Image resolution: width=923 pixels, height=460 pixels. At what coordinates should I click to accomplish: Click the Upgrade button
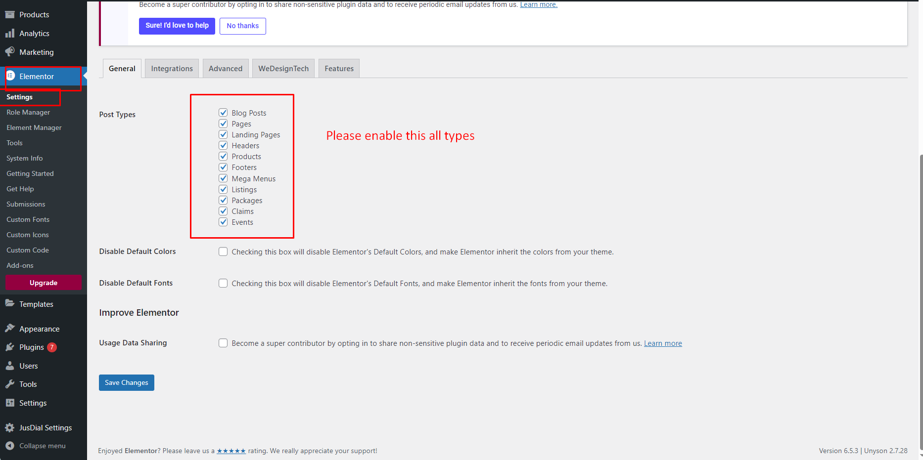(x=44, y=283)
